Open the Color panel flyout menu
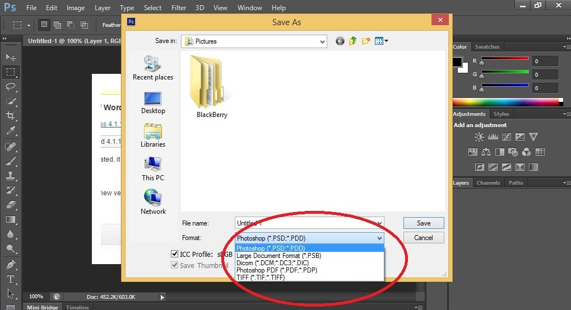The height and width of the screenshot is (310, 571). point(567,46)
